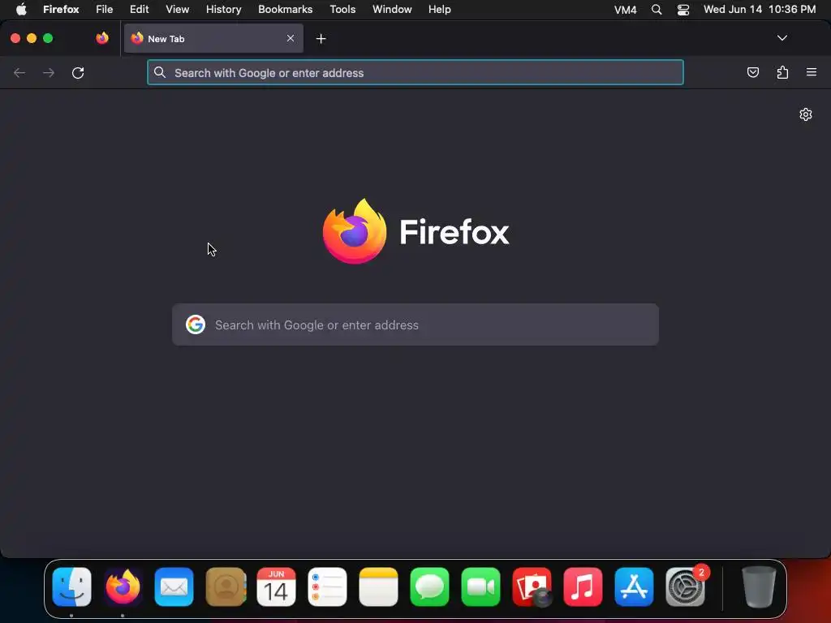Image resolution: width=831 pixels, height=623 pixels.
Task: Open Notes from the Dock
Action: (378, 587)
